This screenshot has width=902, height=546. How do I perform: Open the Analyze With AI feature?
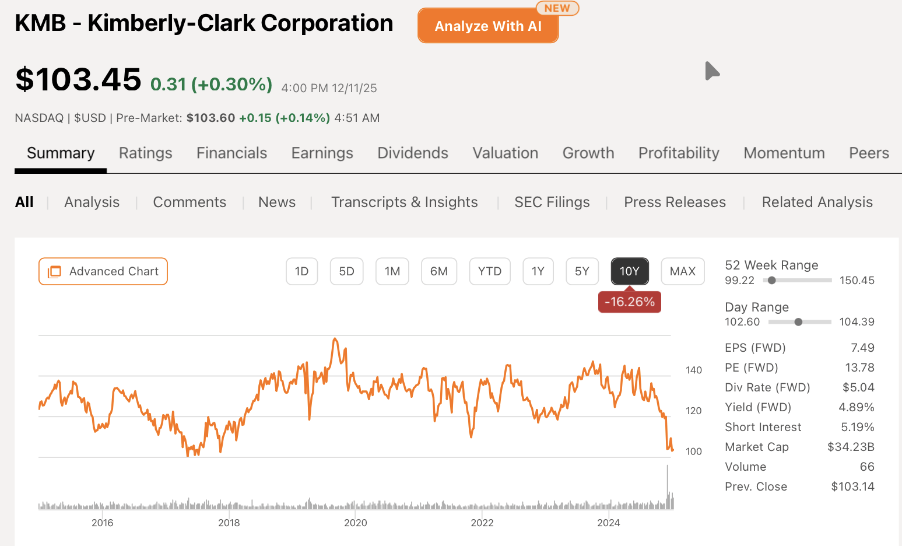[x=487, y=26]
